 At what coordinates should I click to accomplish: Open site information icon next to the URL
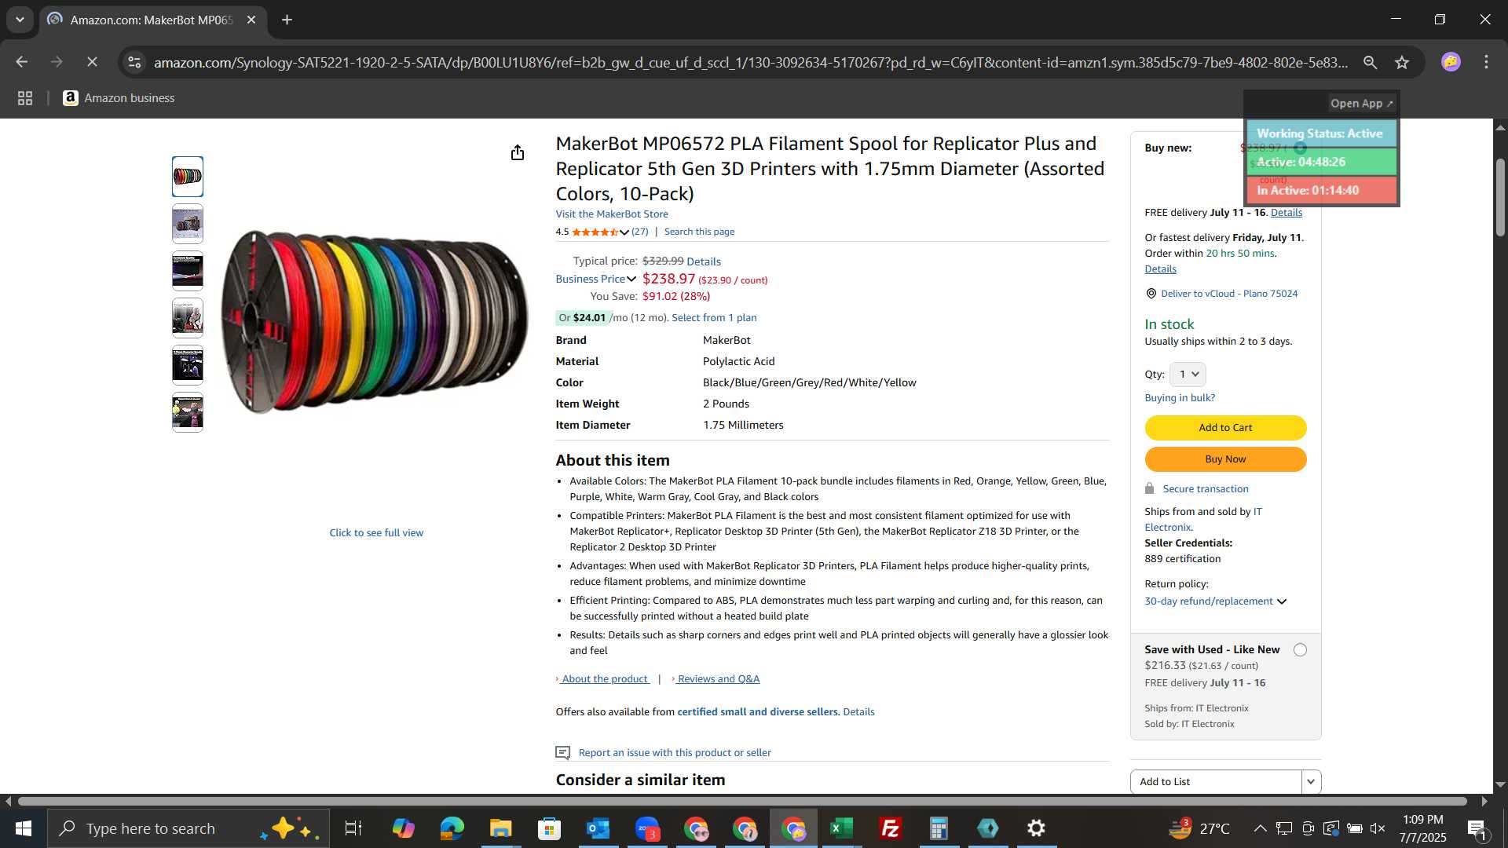[134, 63]
